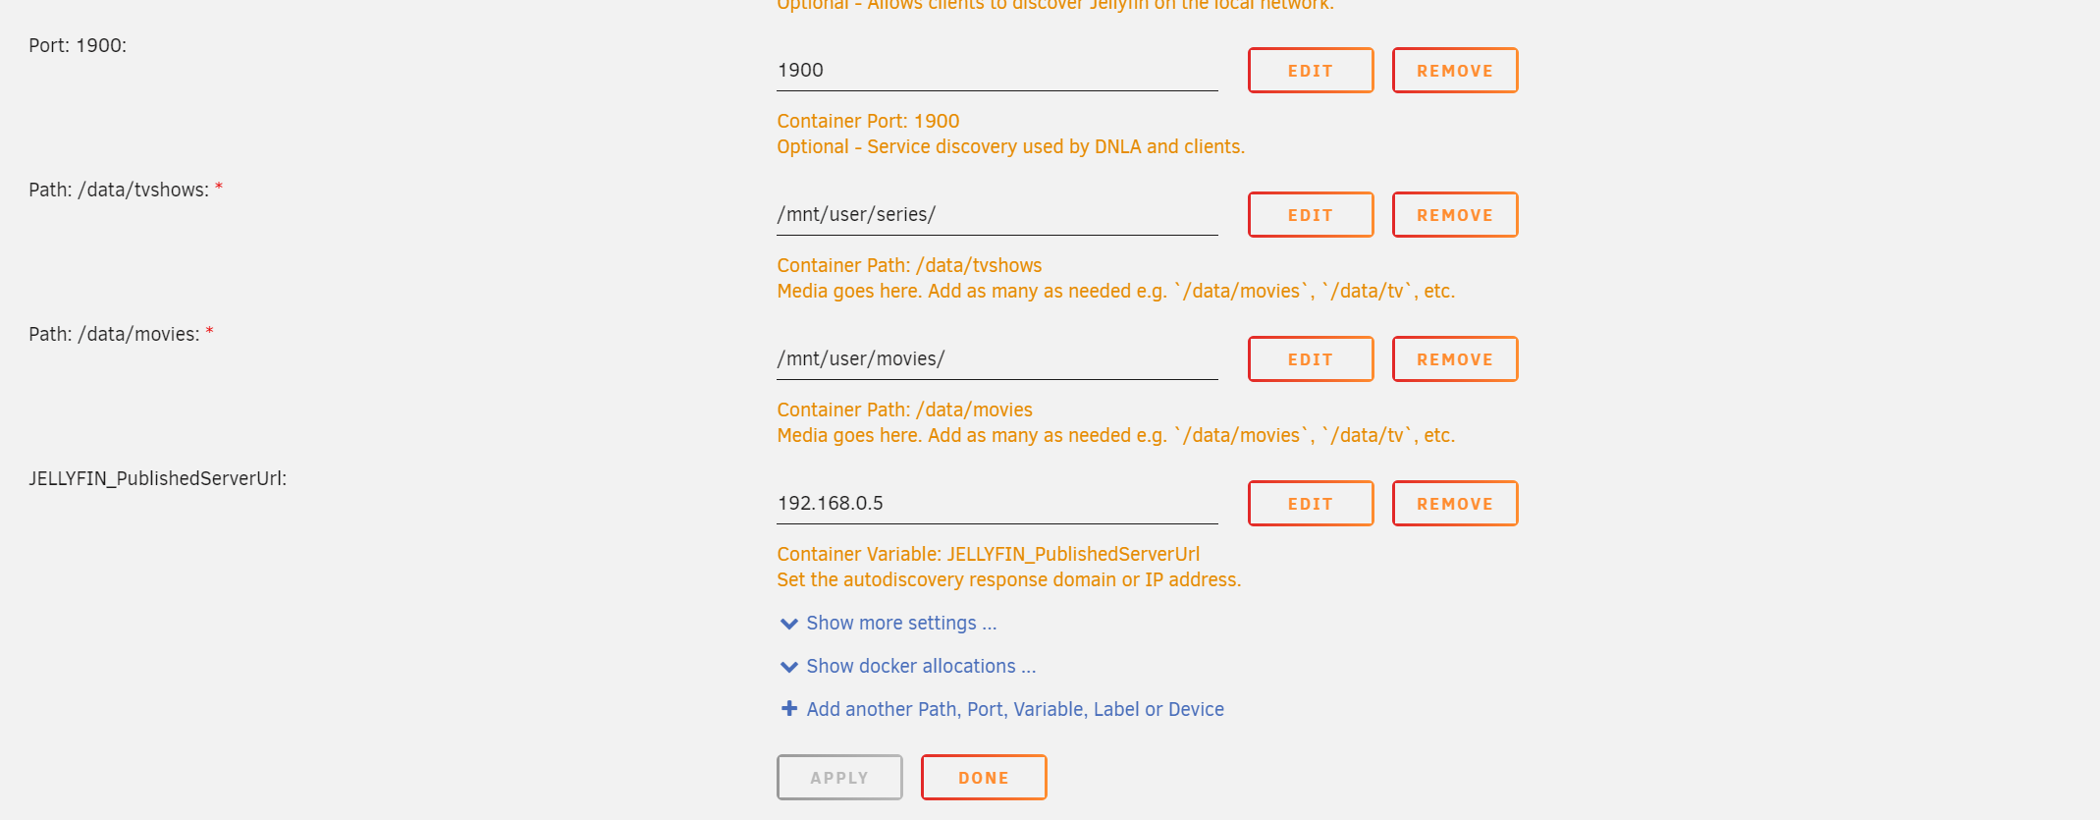The width and height of the screenshot is (2100, 820).
Task: Edit the JELLYFIN_PublishedServerUrl variable
Action: tap(1310, 504)
